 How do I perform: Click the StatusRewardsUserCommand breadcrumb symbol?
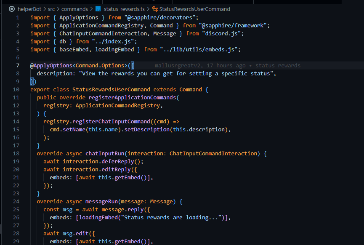194,9
